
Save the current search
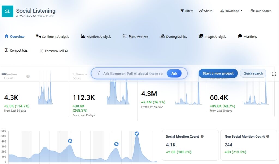[x=261, y=11]
